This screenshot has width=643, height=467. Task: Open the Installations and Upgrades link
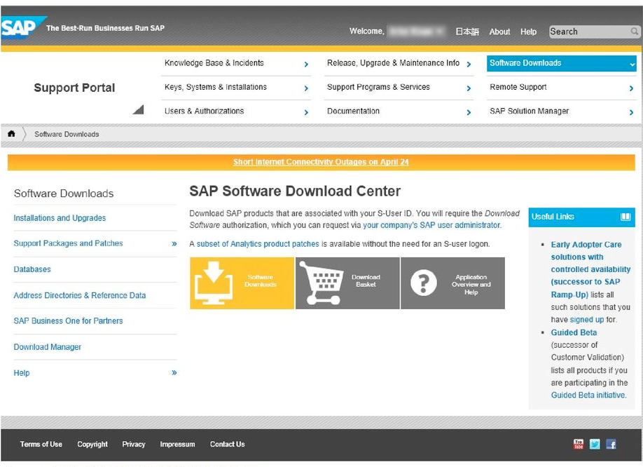[60, 218]
